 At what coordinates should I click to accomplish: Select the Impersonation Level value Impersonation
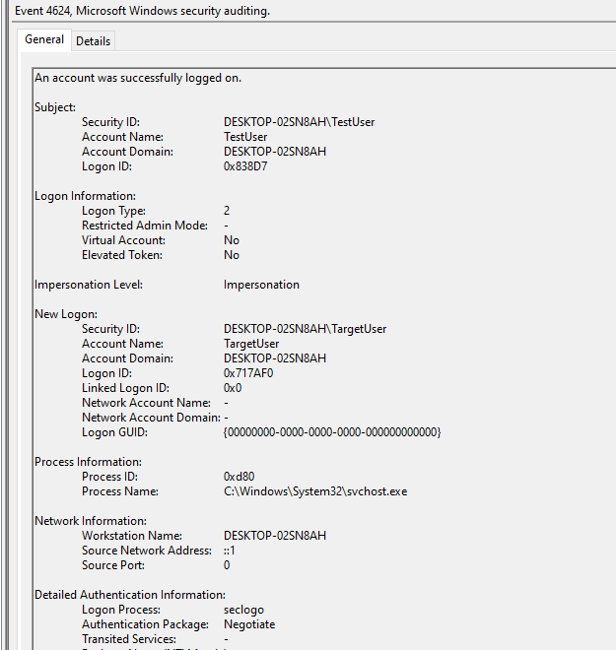click(x=261, y=285)
